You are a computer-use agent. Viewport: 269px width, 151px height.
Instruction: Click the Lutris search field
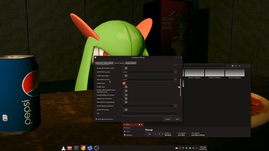pyautogui.click(x=205, y=66)
